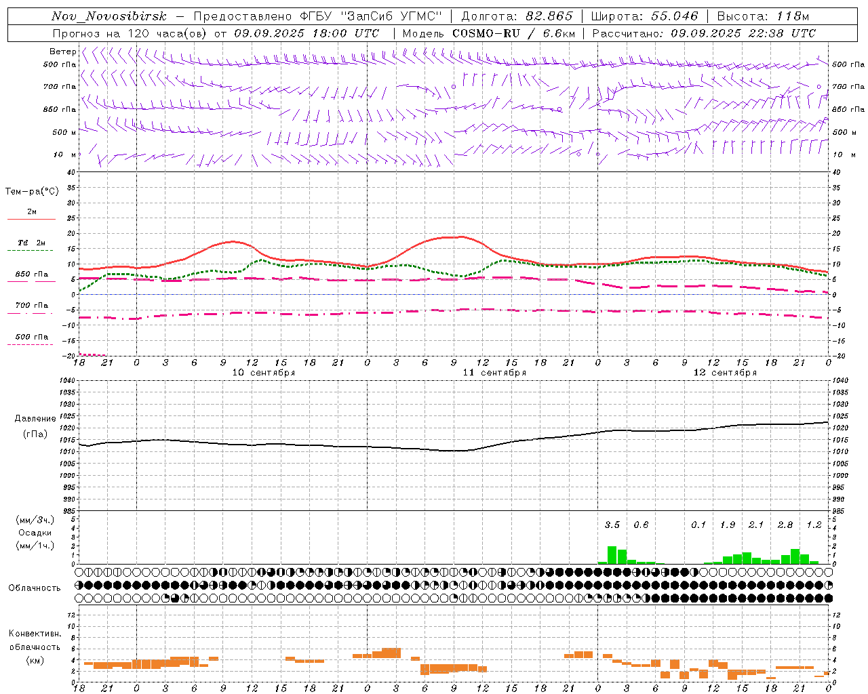Click the dashed line sample under 'Td 2м'
This screenshot has height=694, width=868.
pos(31,250)
